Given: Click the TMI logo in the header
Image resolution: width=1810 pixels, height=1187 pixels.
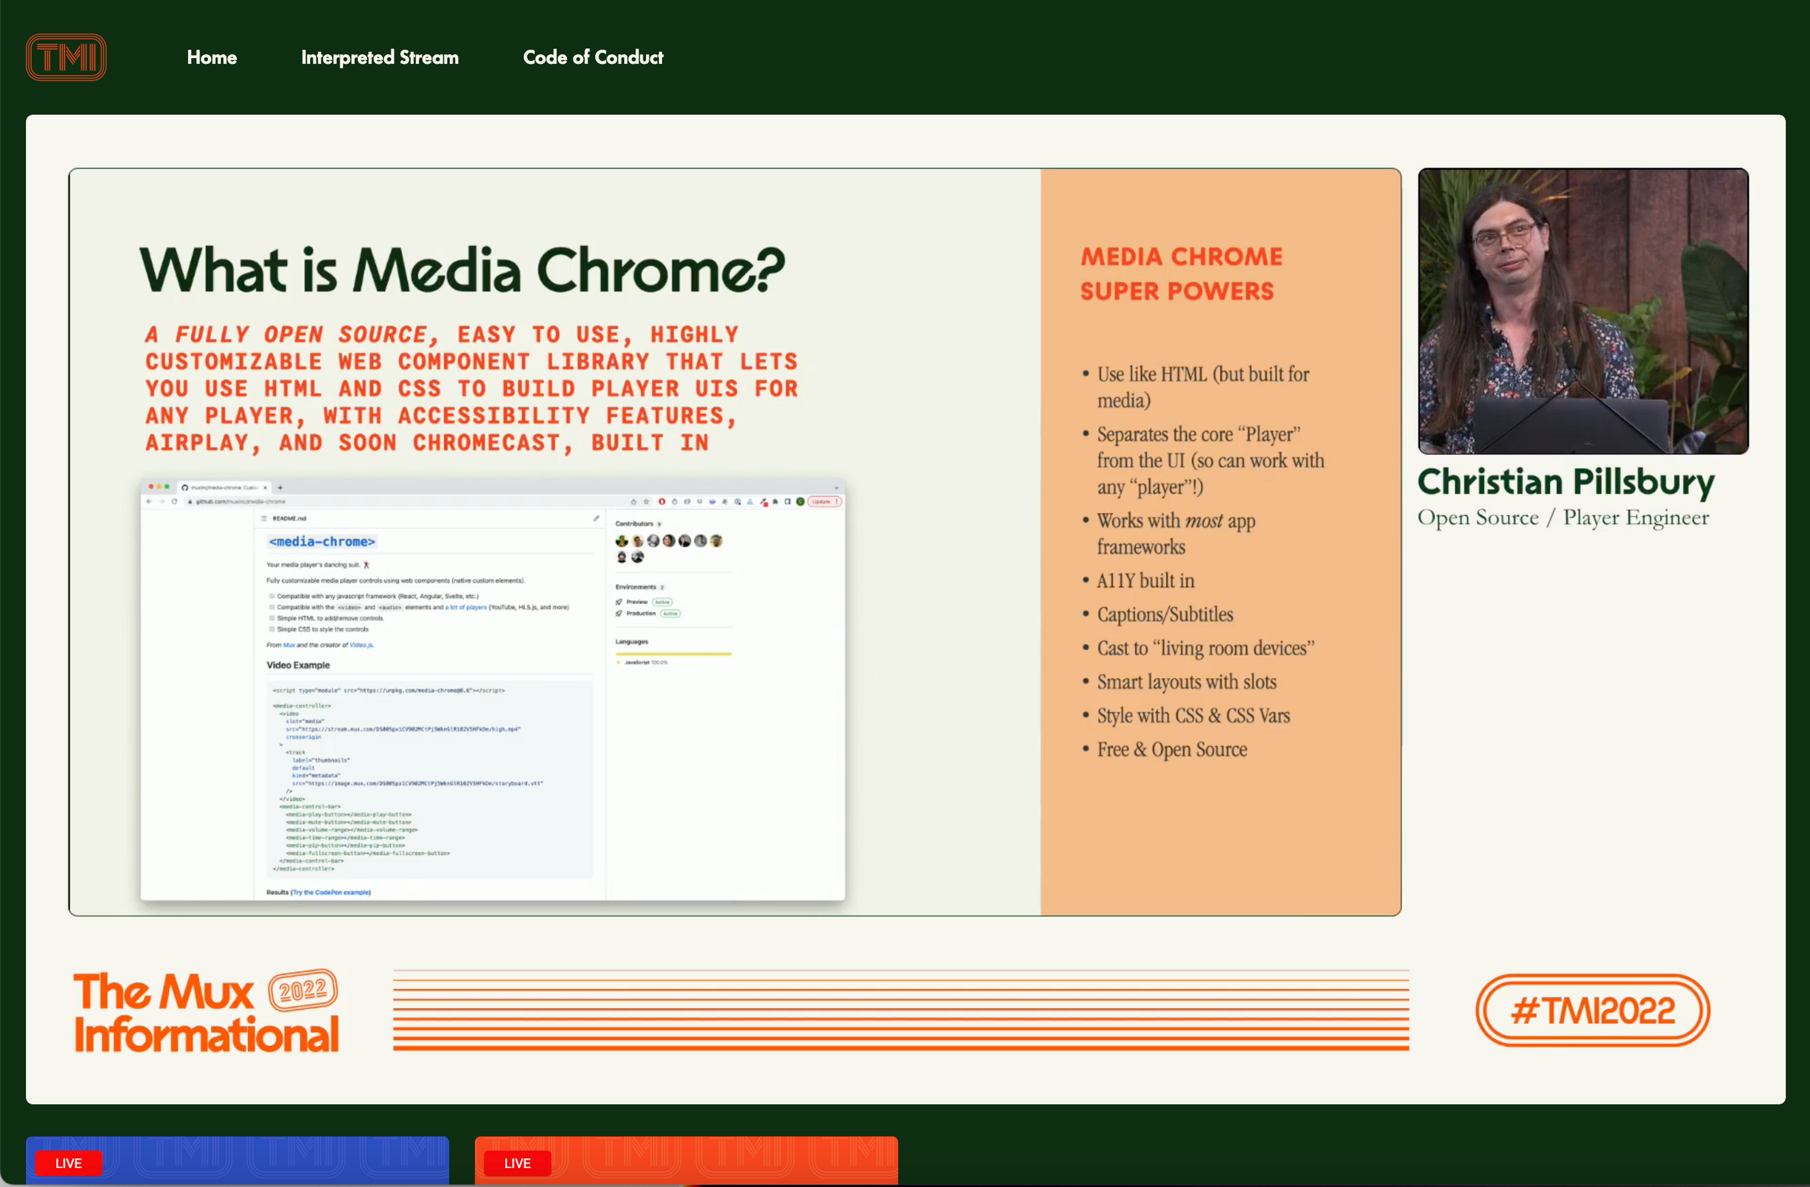Looking at the screenshot, I should [66, 57].
